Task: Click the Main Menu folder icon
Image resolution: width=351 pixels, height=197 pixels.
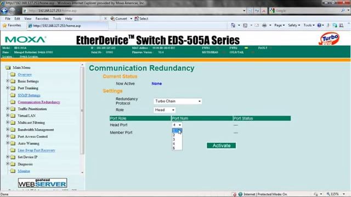Action: click(8, 67)
